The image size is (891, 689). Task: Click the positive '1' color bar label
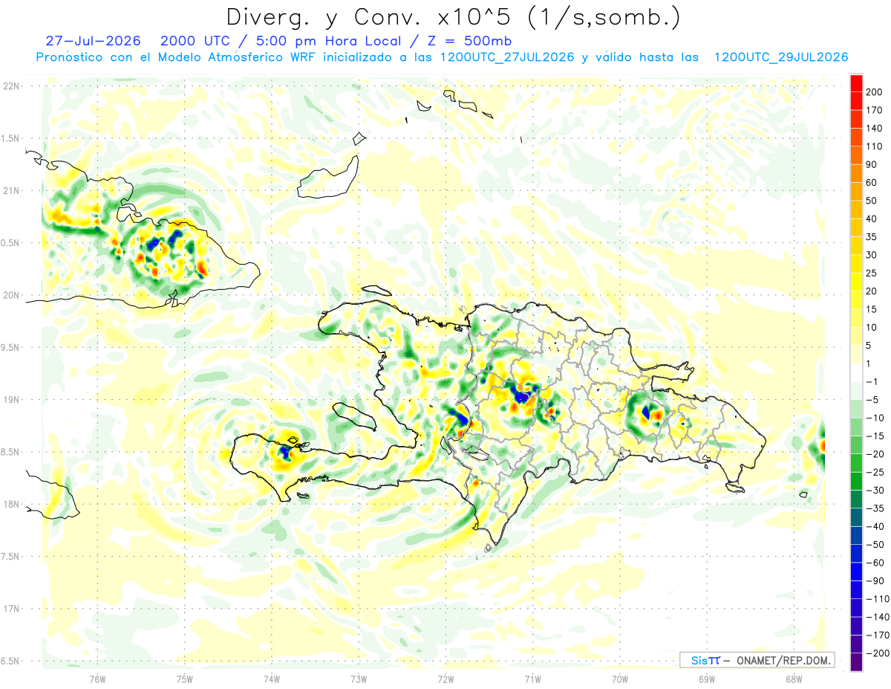click(x=869, y=363)
